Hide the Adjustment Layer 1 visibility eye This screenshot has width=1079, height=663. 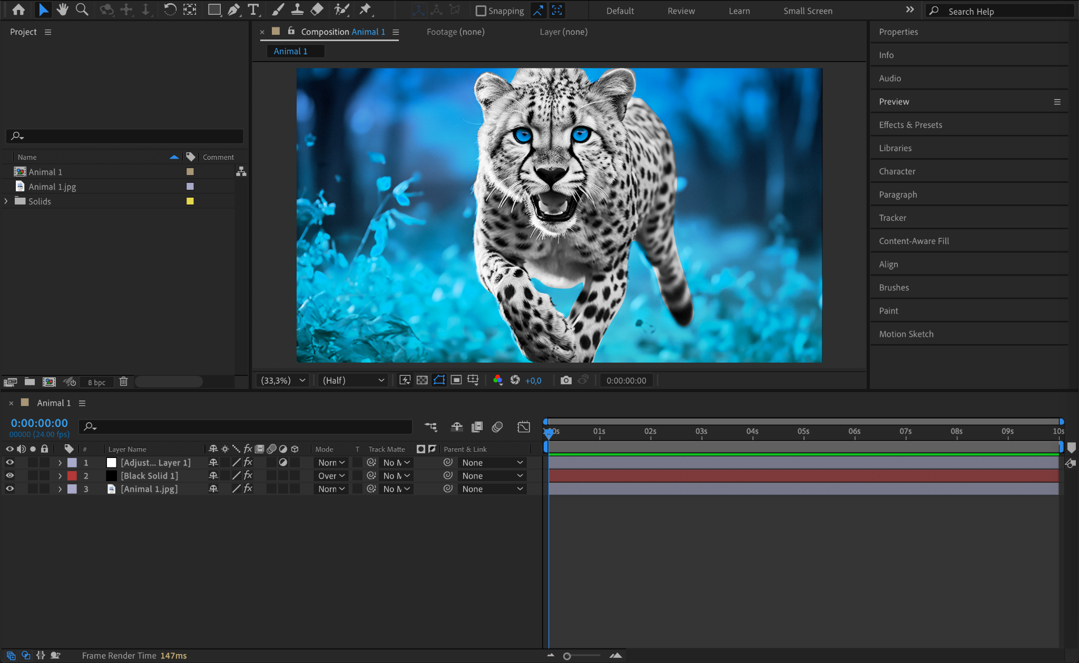click(x=9, y=462)
